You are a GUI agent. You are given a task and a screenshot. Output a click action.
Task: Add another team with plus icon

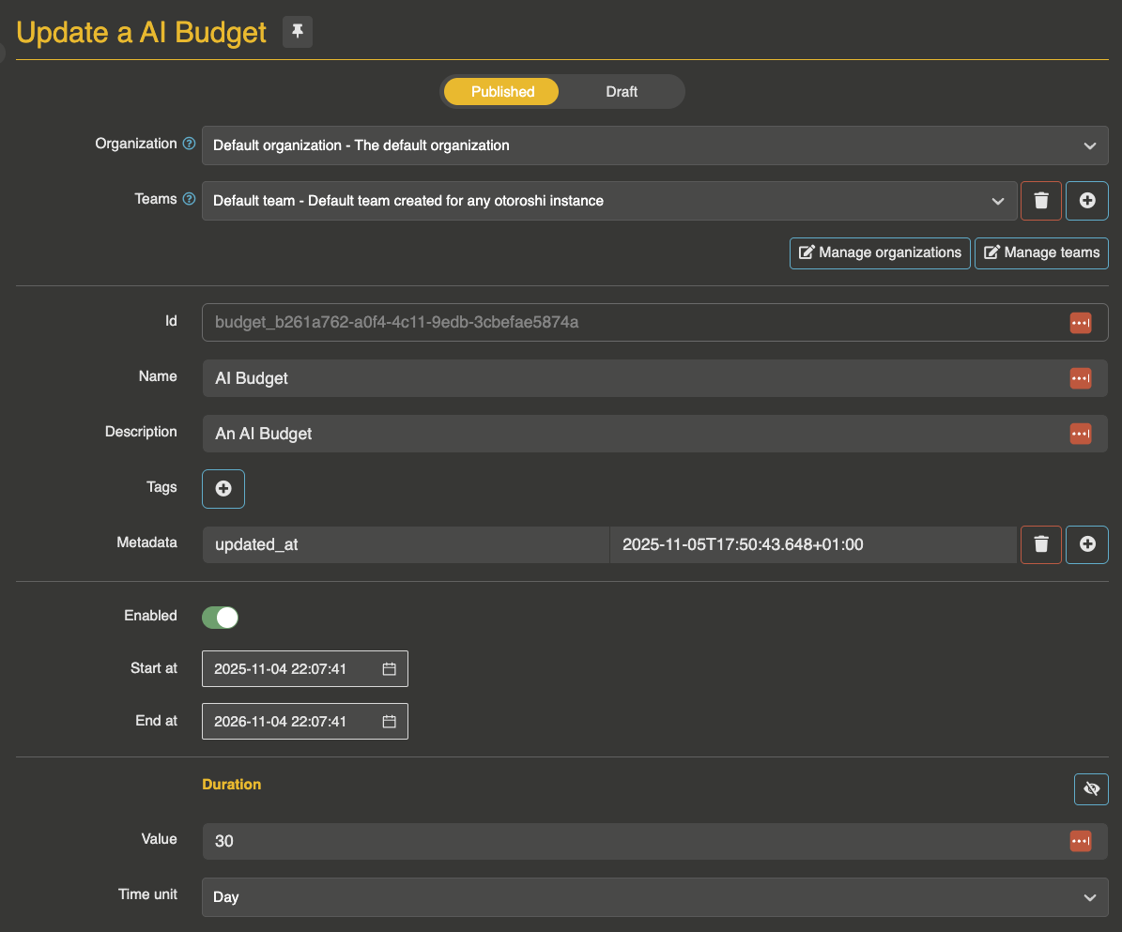tap(1087, 201)
